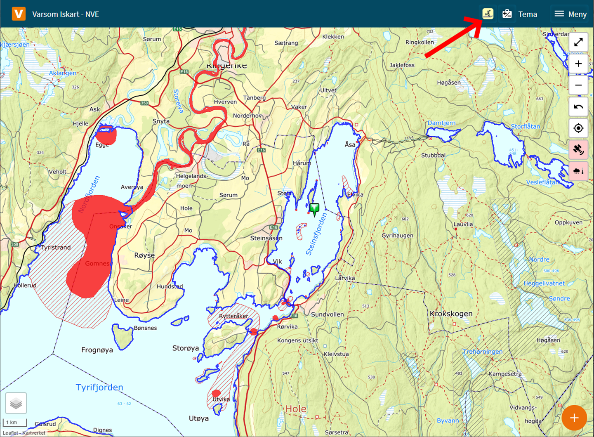
Task: Toggle the satellite imagery layer
Action: [x=578, y=150]
